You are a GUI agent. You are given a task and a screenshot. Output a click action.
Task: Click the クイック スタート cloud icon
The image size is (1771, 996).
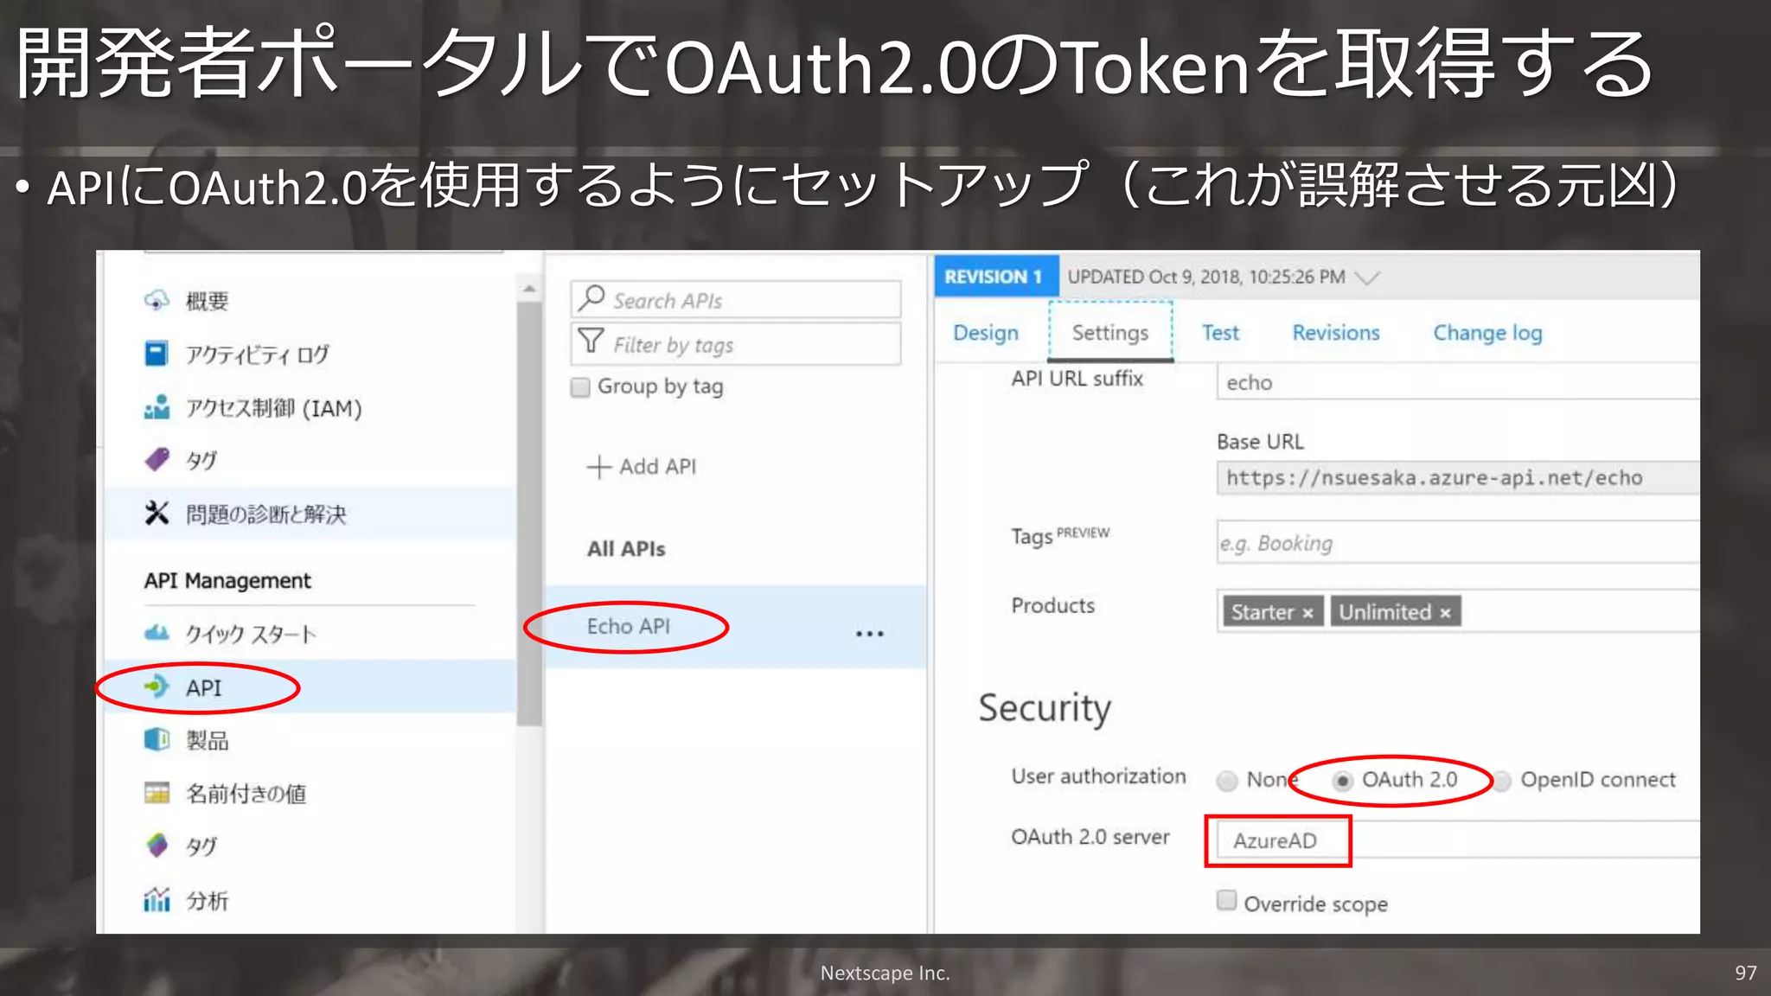[x=157, y=634]
